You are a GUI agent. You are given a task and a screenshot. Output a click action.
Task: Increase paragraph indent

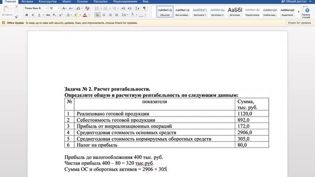129,8
